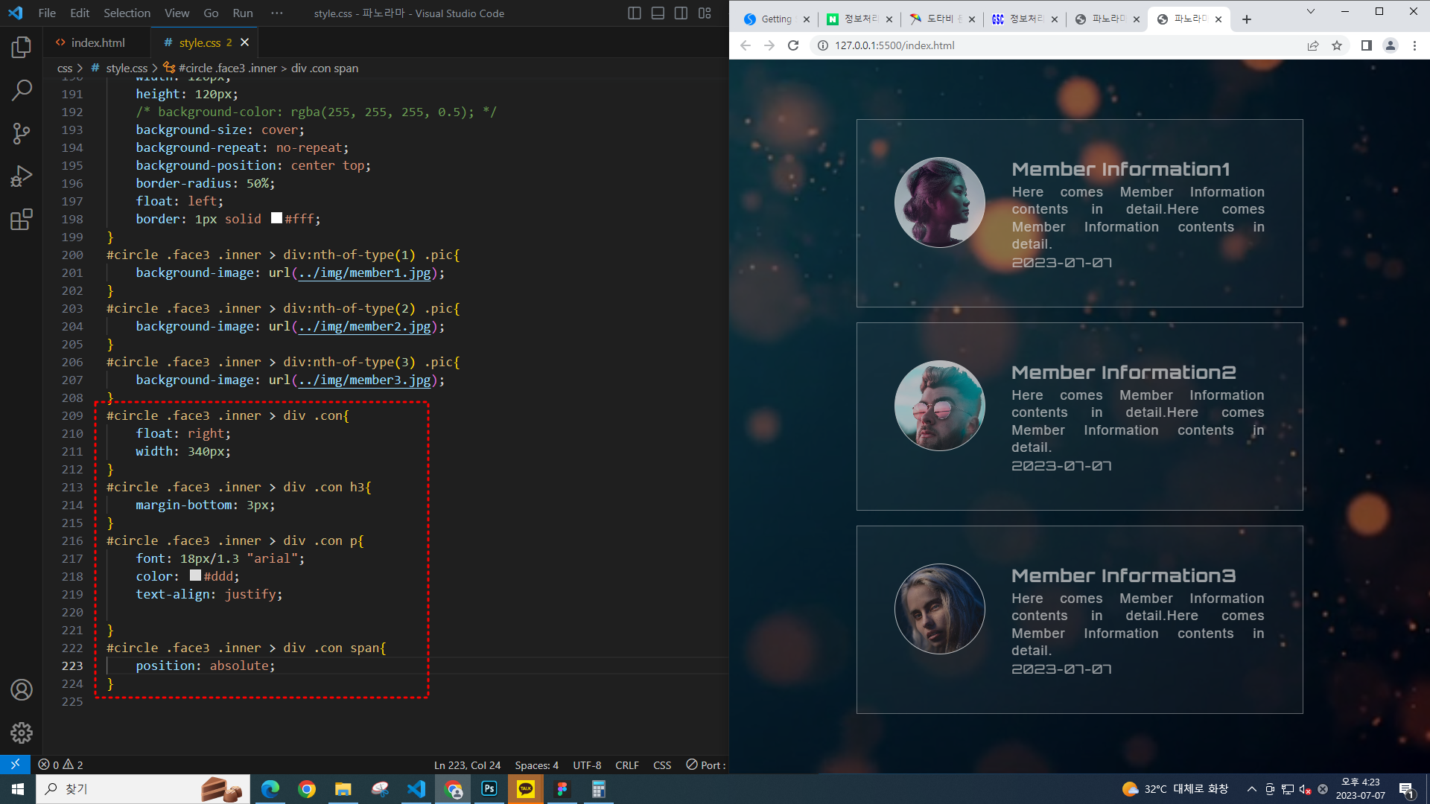Image resolution: width=1430 pixels, height=804 pixels.
Task: Open the Run and Debug view
Action: tap(22, 176)
